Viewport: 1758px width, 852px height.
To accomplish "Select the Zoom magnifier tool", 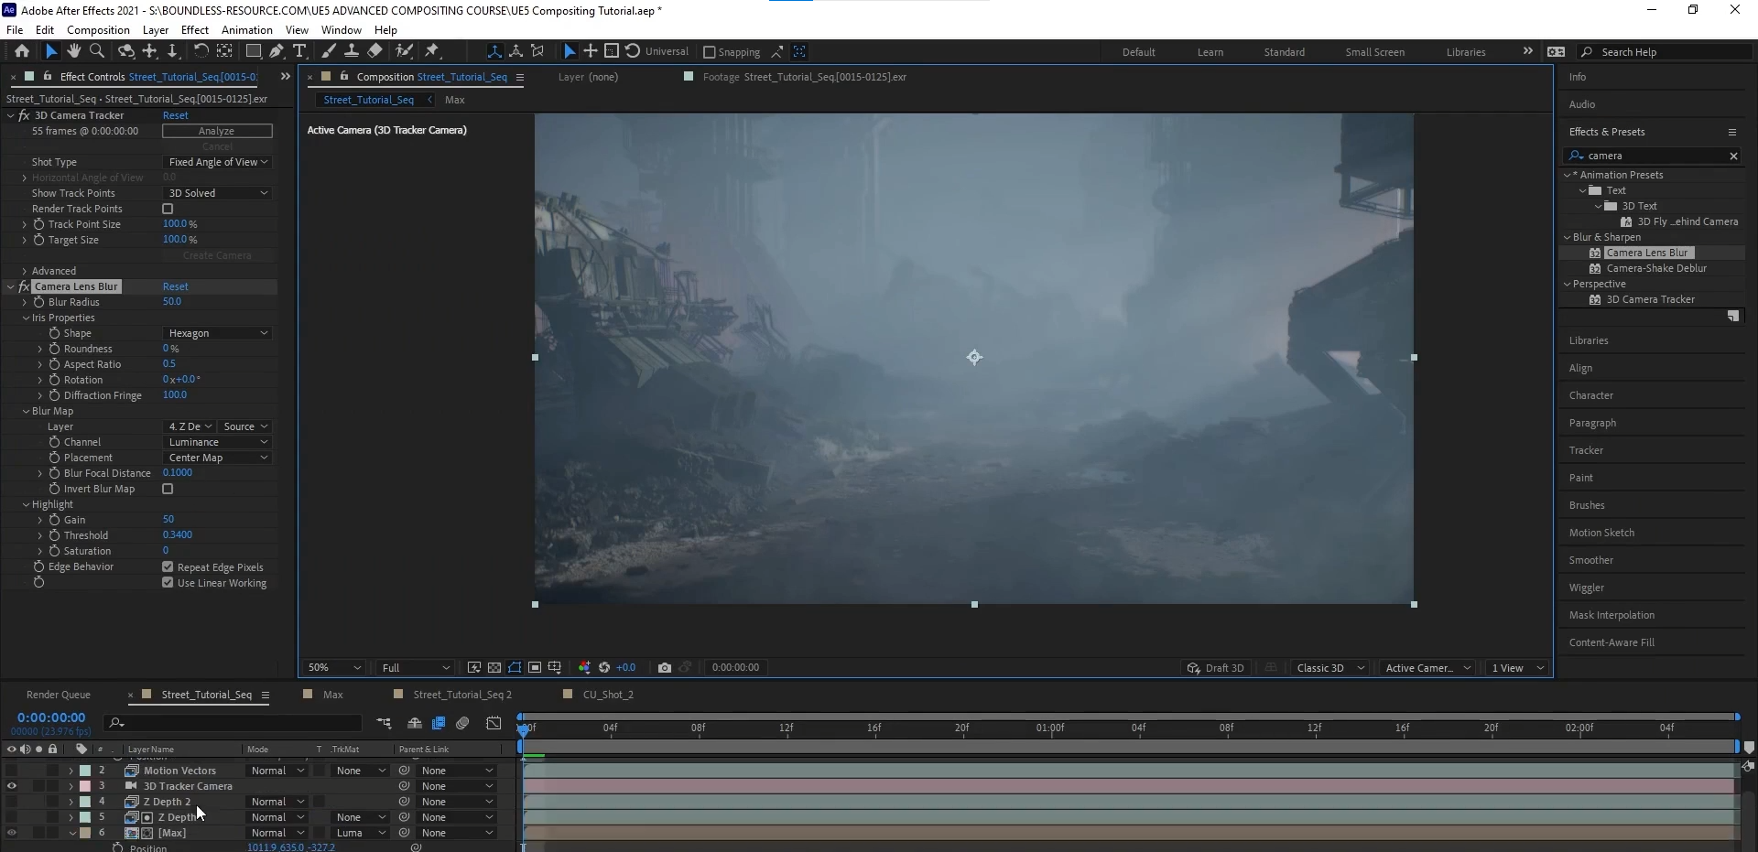I will click(97, 51).
